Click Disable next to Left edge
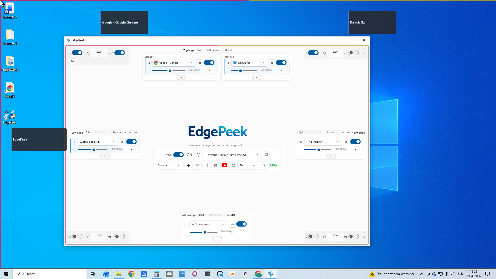Screen dimensions: 496x279 pyautogui.click(x=117, y=133)
